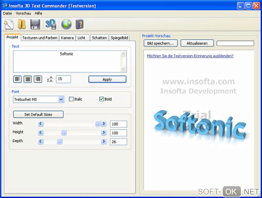Expand the Trebuchet MS font dropdown
This screenshot has width=262, height=198.
click(x=61, y=100)
